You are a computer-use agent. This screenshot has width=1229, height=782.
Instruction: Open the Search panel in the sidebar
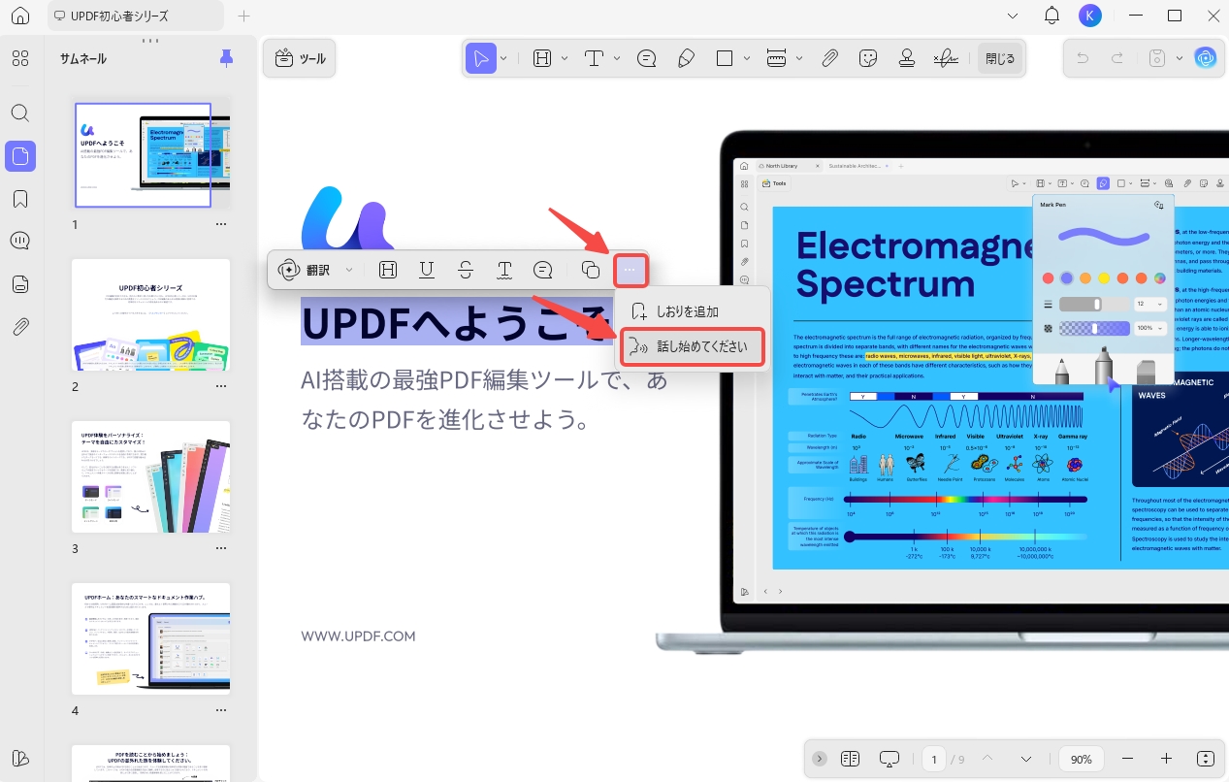(x=20, y=114)
